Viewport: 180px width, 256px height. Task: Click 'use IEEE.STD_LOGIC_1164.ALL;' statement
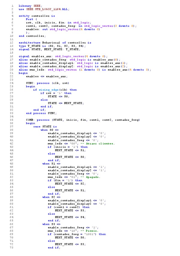pyautogui.click(x=44, y=9)
